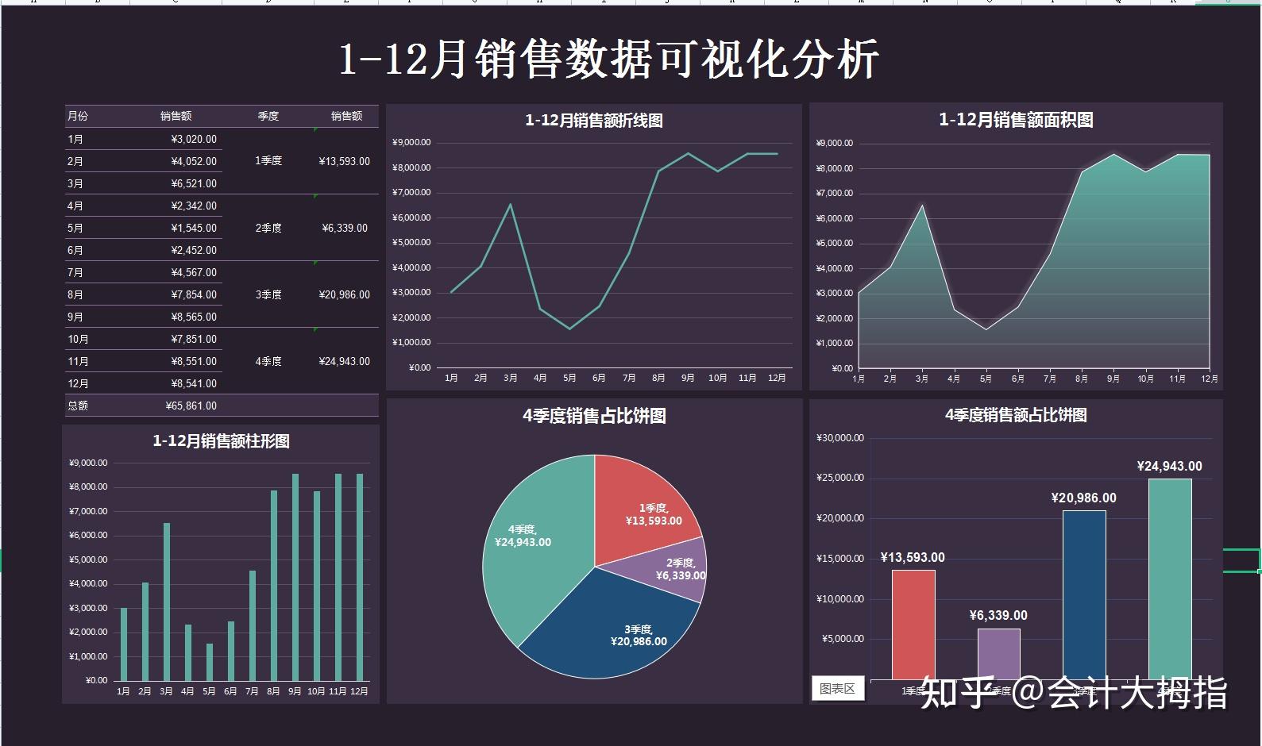
Task: Click the 3月 column in the 柱形图
Action: tap(167, 602)
